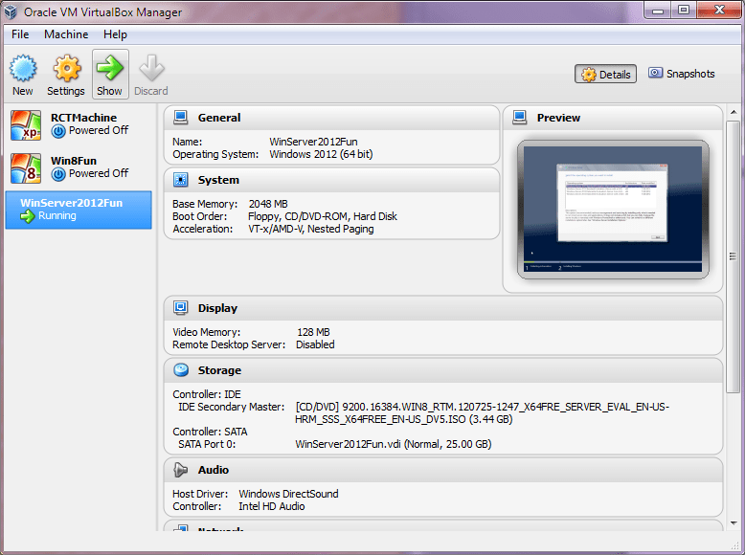
Task: Click the Discard toolbar icon
Action: [x=151, y=68]
